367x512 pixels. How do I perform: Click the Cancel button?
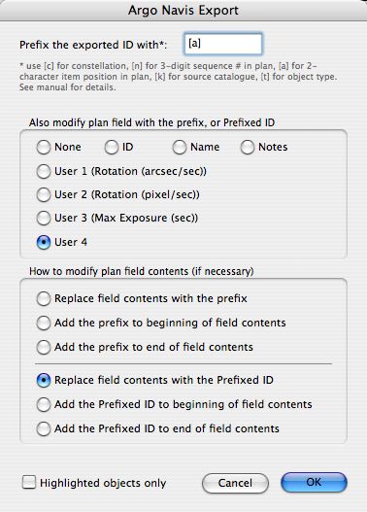click(235, 483)
